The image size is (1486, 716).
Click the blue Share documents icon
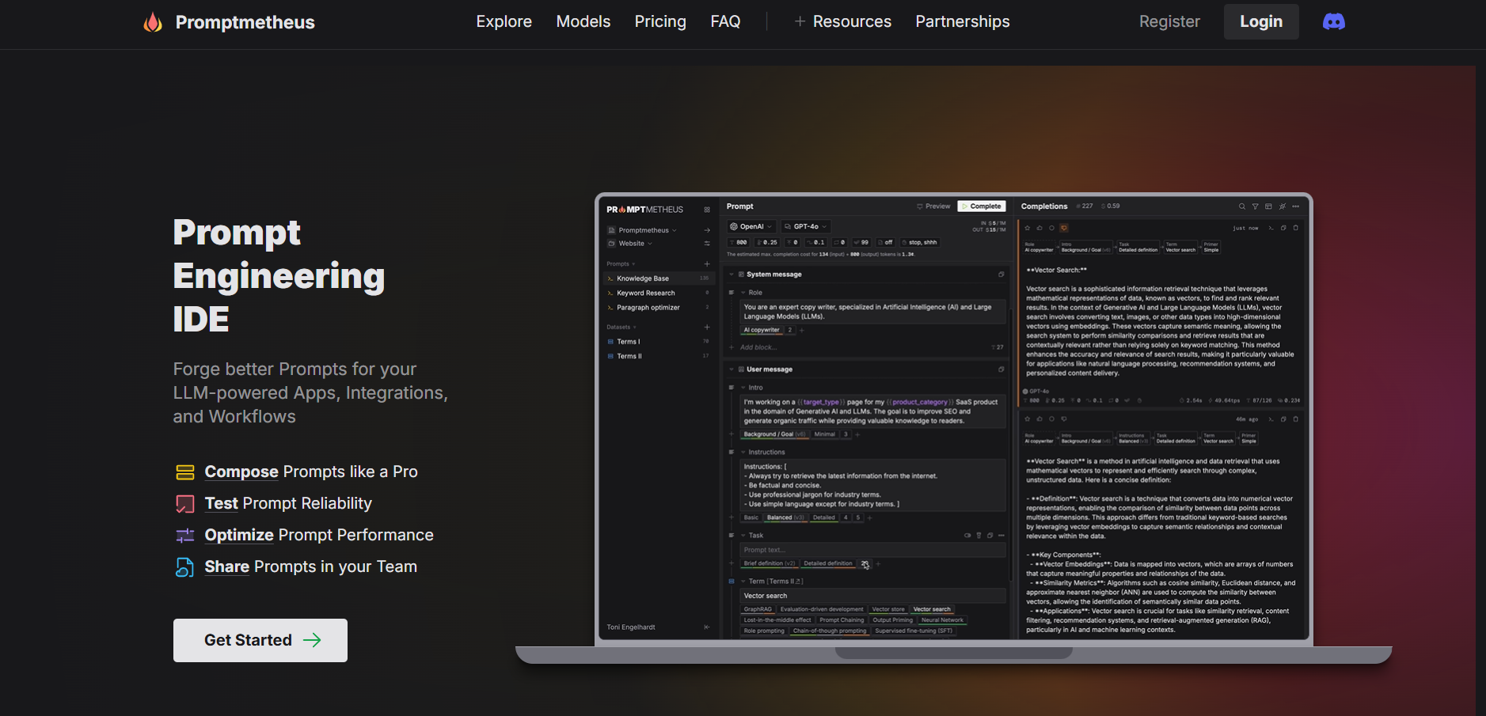185,567
